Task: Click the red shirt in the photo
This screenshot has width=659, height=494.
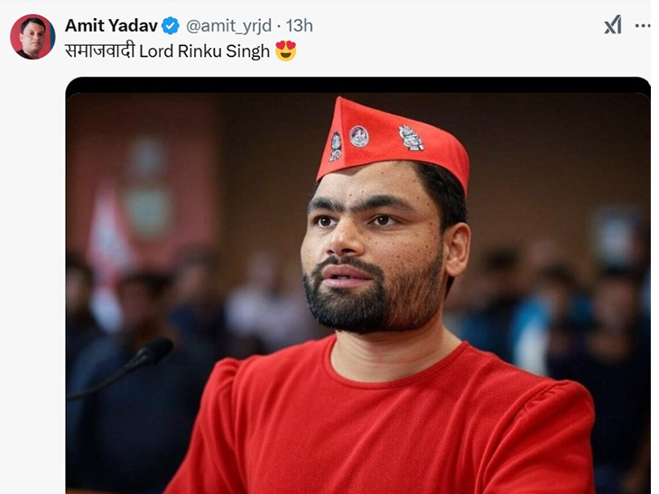Action: 378,424
